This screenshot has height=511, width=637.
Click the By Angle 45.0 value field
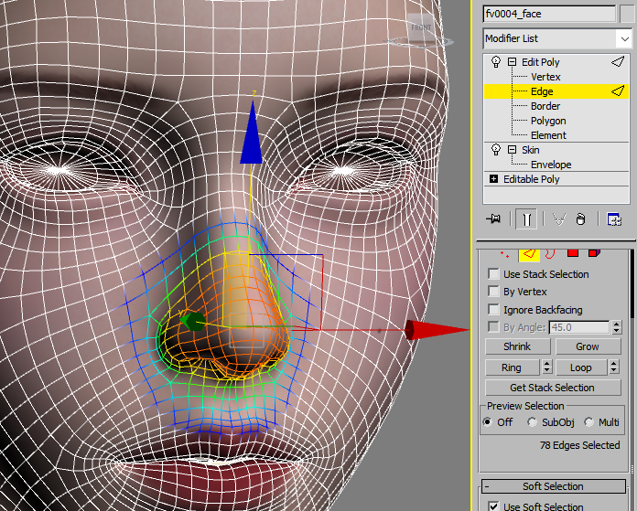[x=579, y=327]
